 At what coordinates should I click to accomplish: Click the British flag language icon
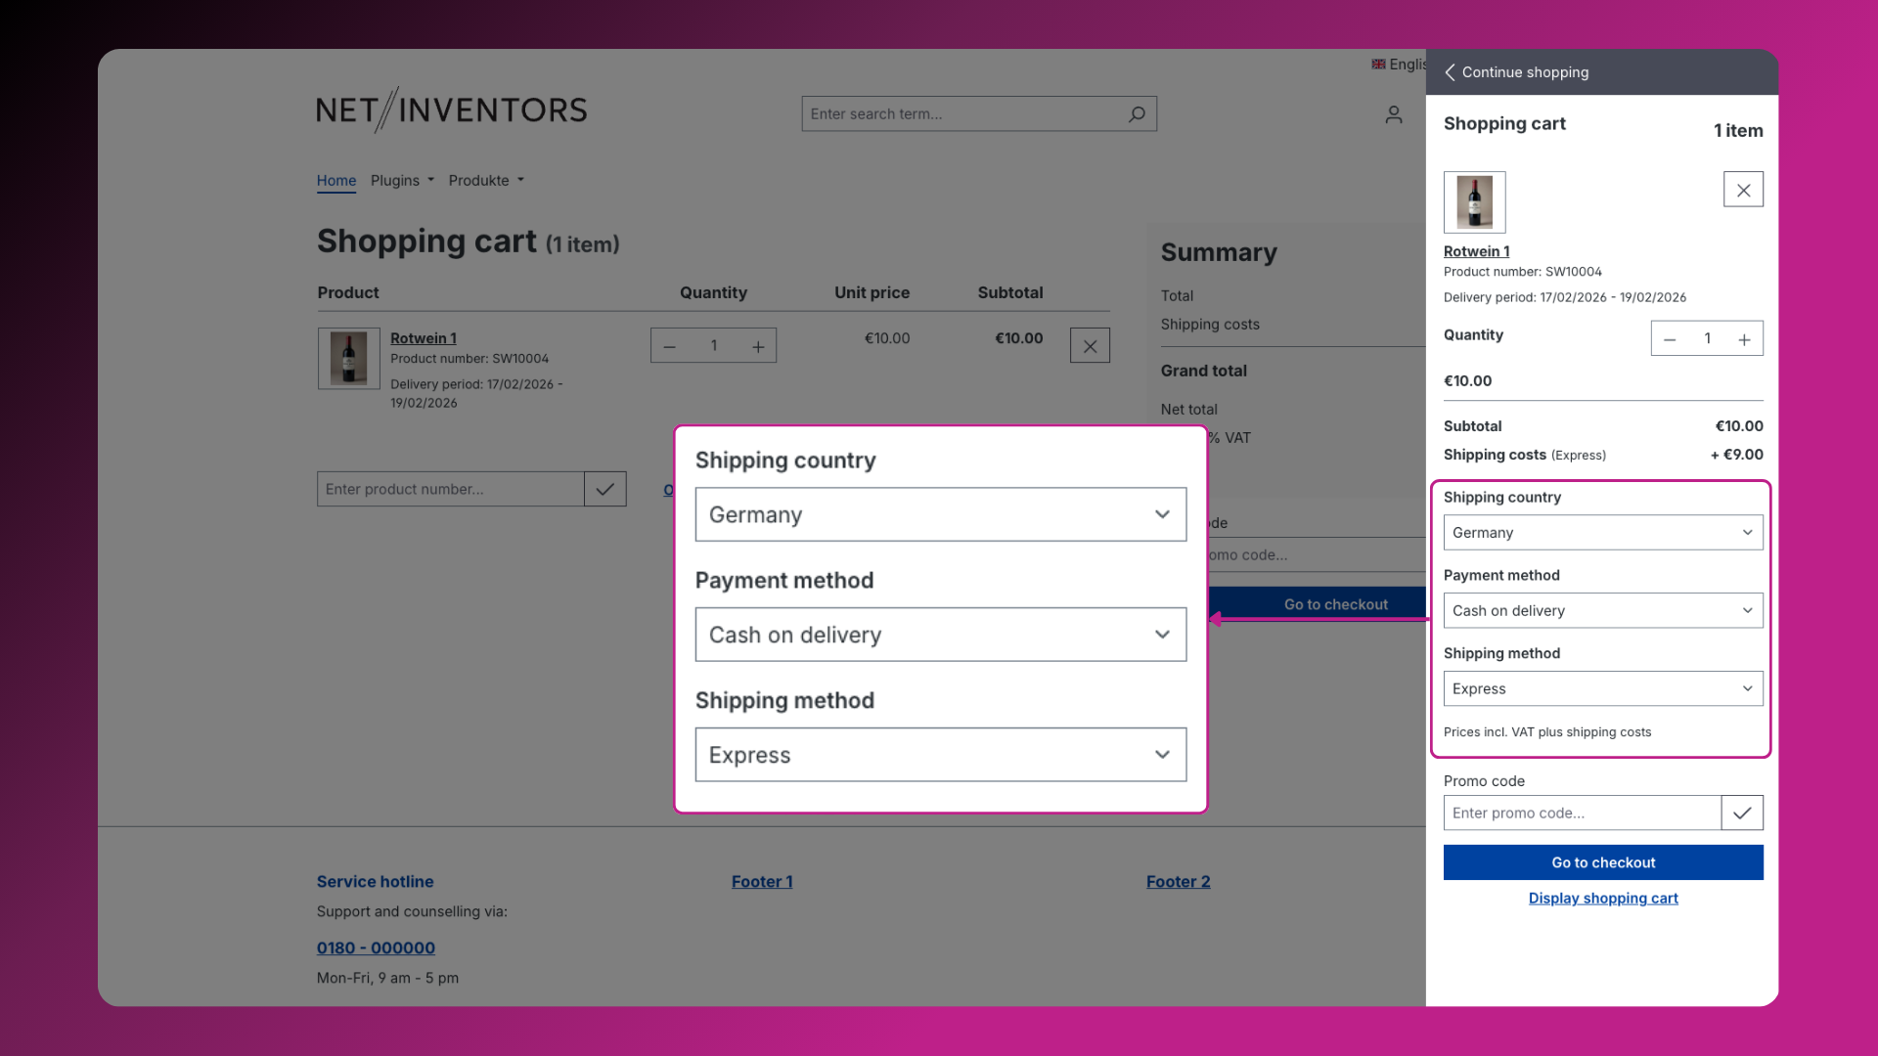(1378, 64)
